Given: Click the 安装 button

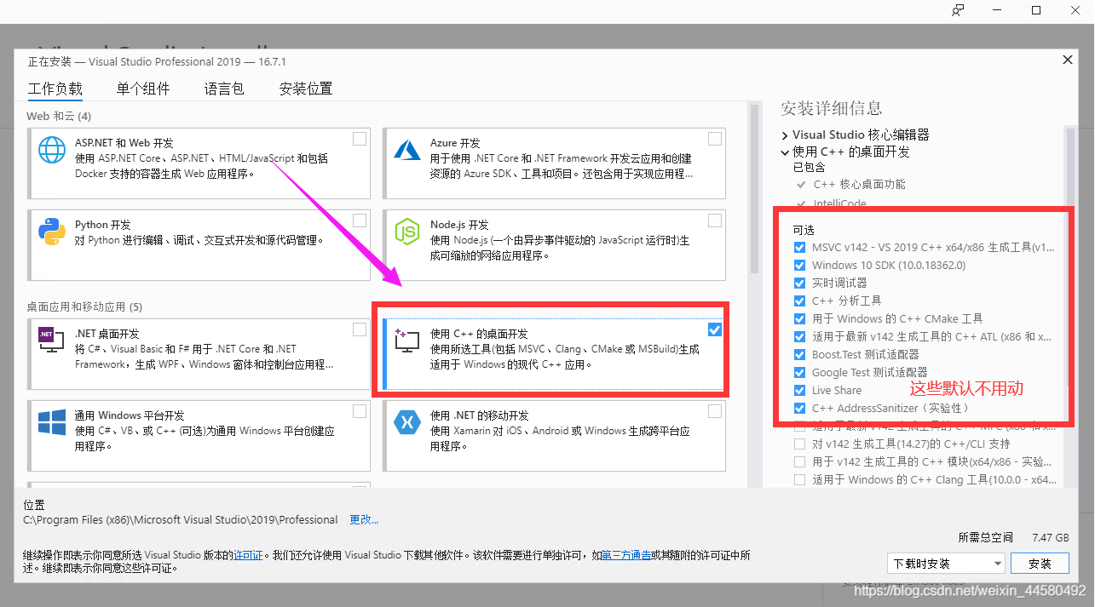Looking at the screenshot, I should [x=1040, y=564].
